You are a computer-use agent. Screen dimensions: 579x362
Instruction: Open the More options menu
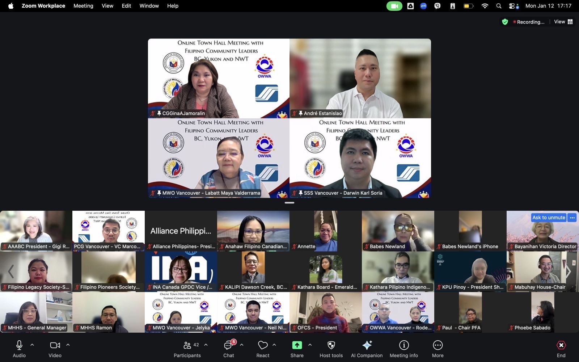point(438,349)
